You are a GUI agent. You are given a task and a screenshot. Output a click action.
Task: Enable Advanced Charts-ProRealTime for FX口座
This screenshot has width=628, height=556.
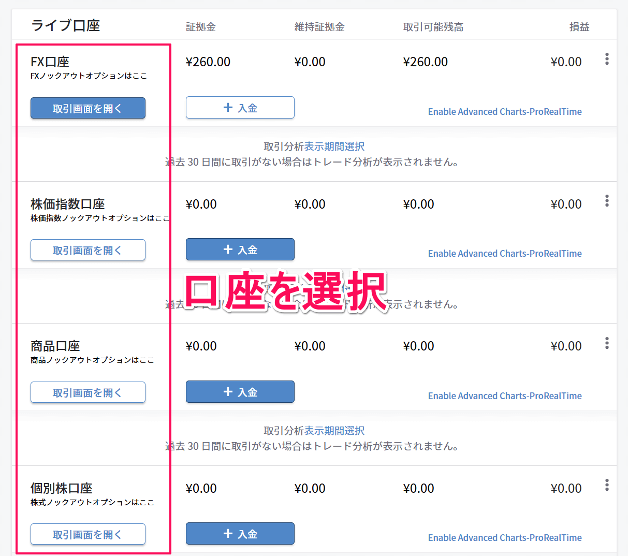(x=505, y=111)
